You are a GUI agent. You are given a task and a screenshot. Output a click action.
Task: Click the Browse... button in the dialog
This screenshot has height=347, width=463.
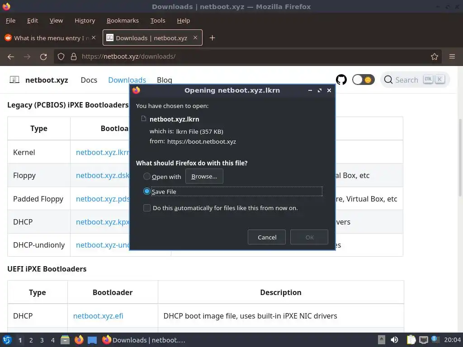[x=204, y=176]
